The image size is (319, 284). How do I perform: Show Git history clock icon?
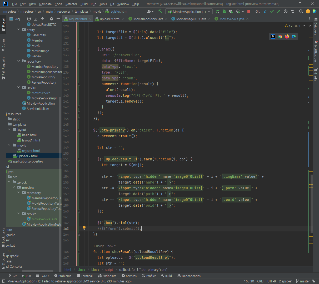pos(286,11)
